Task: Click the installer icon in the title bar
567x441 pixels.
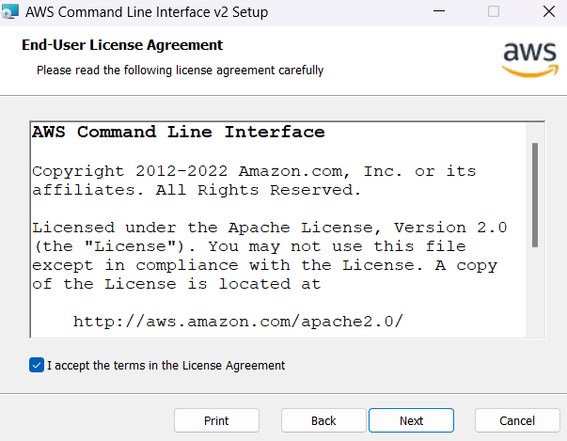Action: pyautogui.click(x=8, y=12)
